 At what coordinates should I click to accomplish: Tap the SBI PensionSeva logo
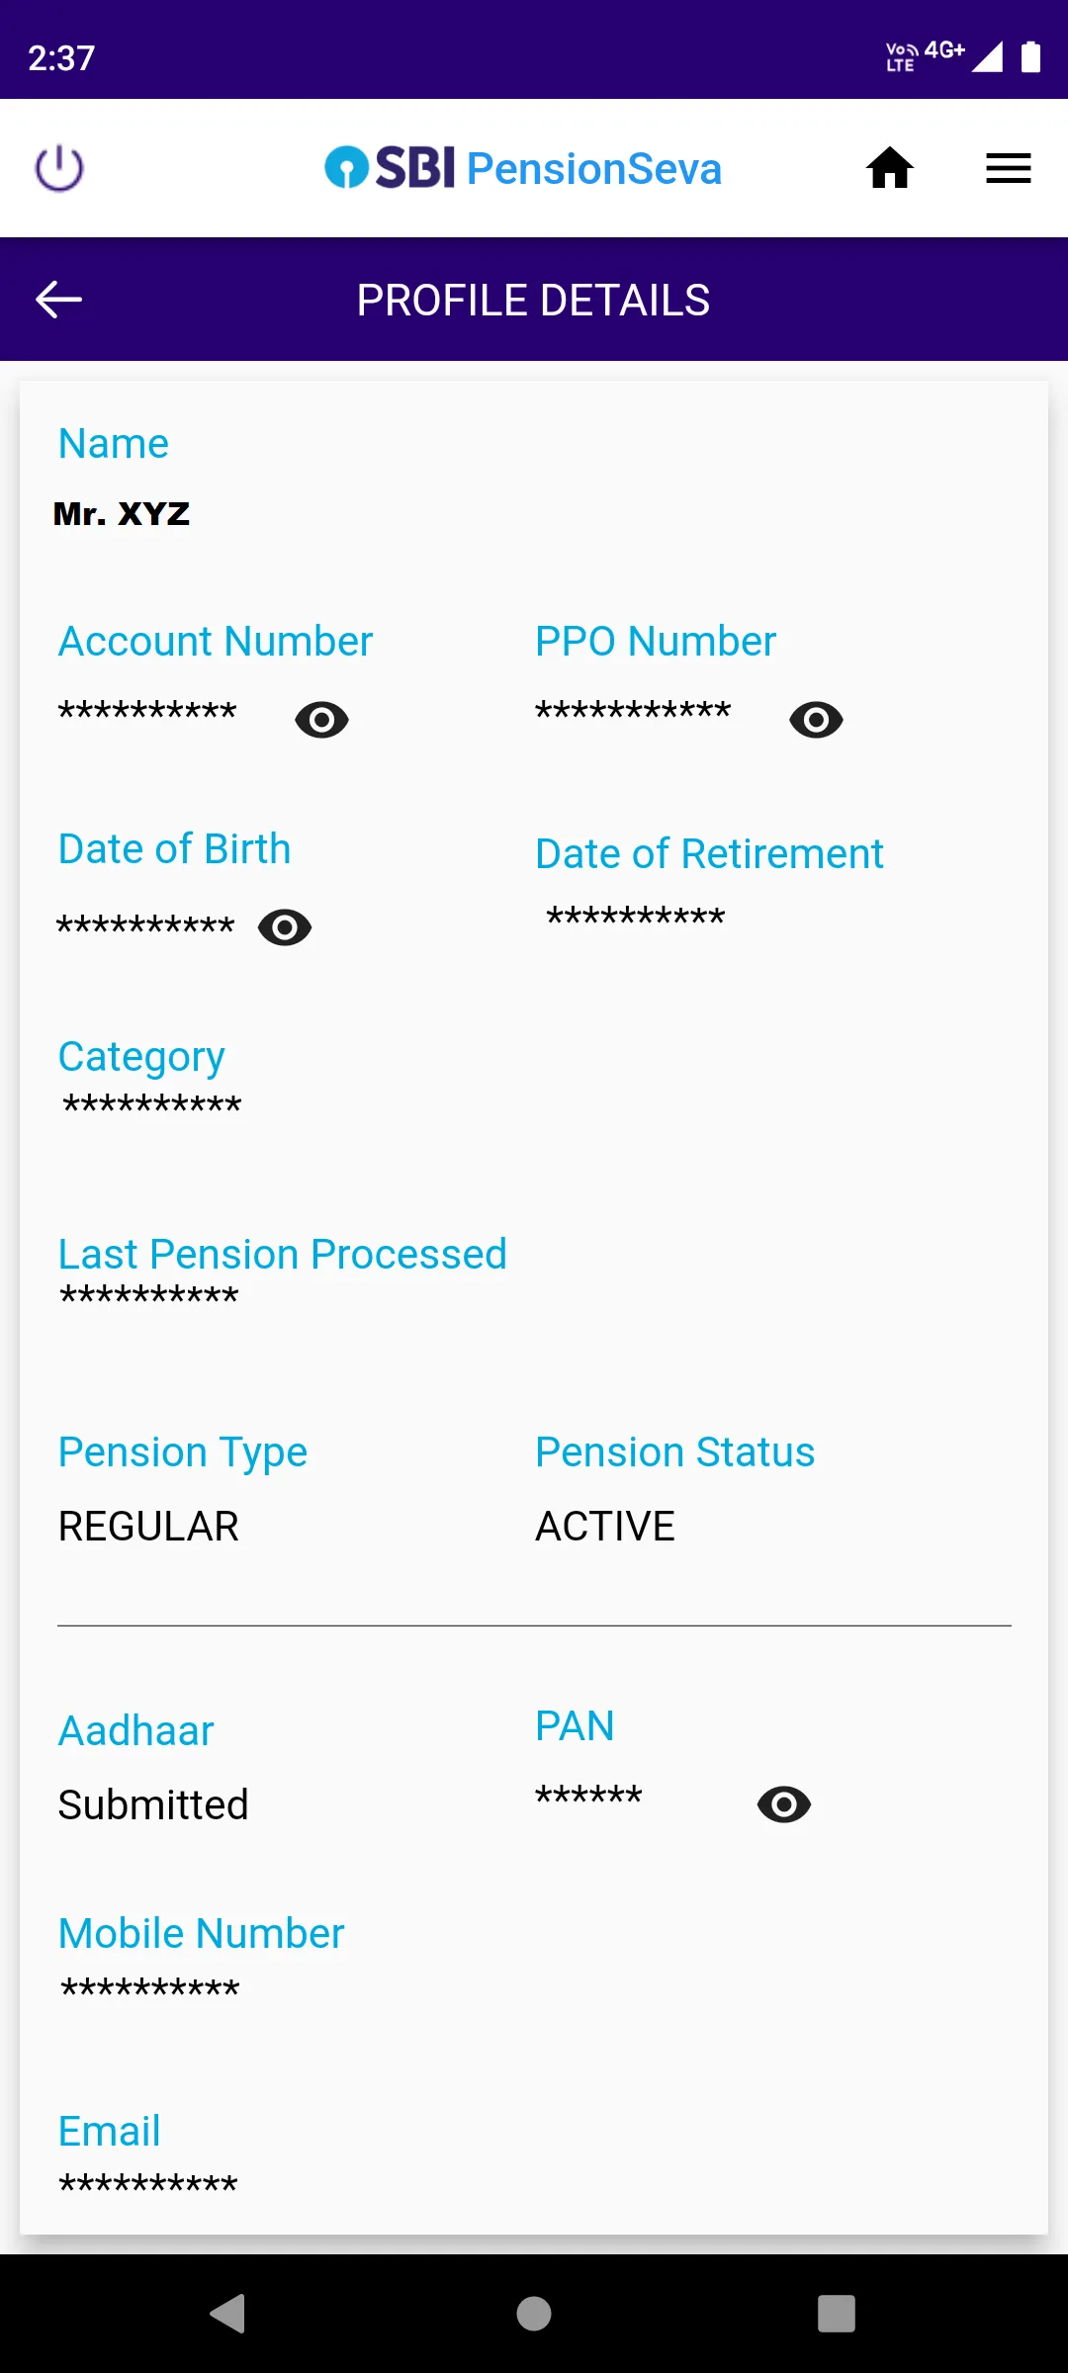(x=523, y=168)
